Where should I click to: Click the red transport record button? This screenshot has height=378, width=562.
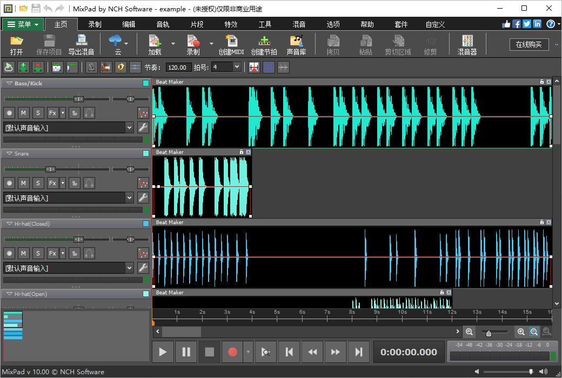(232, 352)
